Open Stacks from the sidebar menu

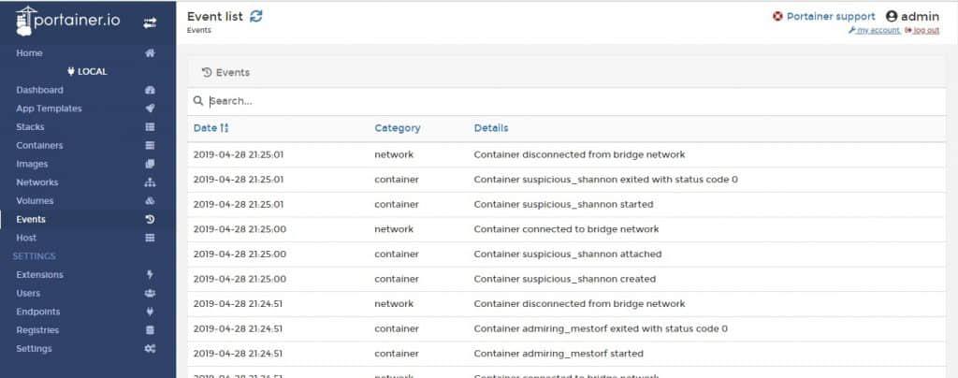pos(30,127)
